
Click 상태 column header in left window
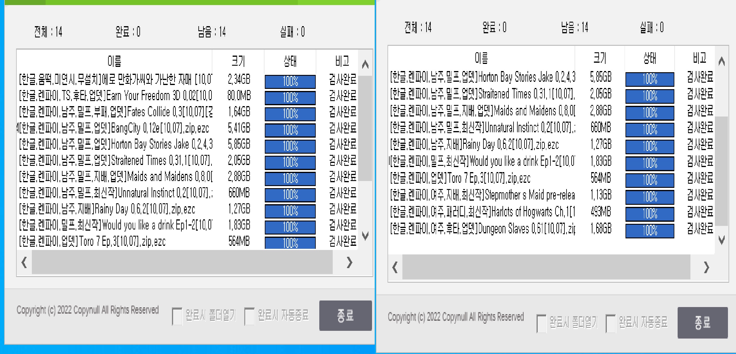[x=290, y=61]
